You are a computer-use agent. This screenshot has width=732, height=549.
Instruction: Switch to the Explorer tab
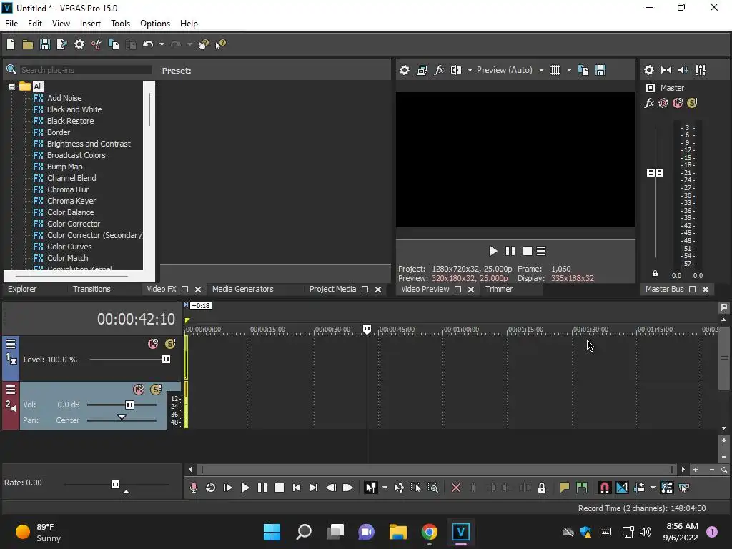pos(22,289)
